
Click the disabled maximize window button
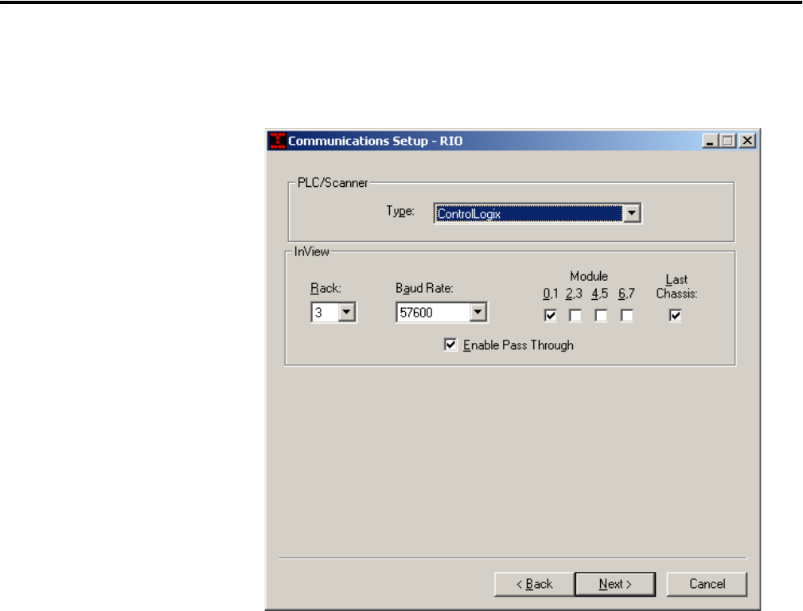click(x=727, y=141)
